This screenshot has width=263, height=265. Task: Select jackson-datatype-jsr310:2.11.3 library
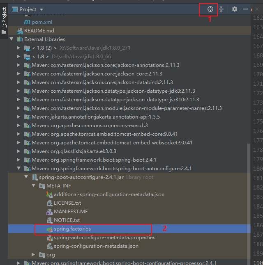click(x=115, y=100)
